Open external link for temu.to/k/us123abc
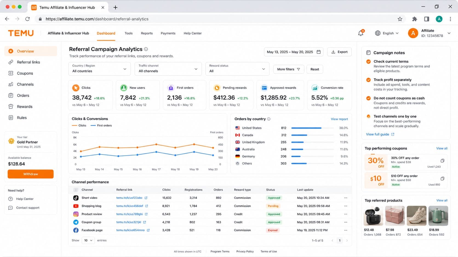Screen dimensions: 458x257 tap(146, 198)
